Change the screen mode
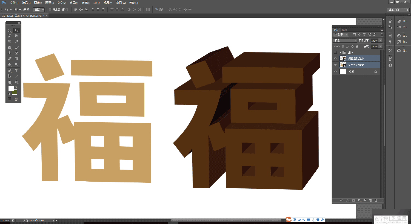Screen dimensions: 411x224 point(17,99)
